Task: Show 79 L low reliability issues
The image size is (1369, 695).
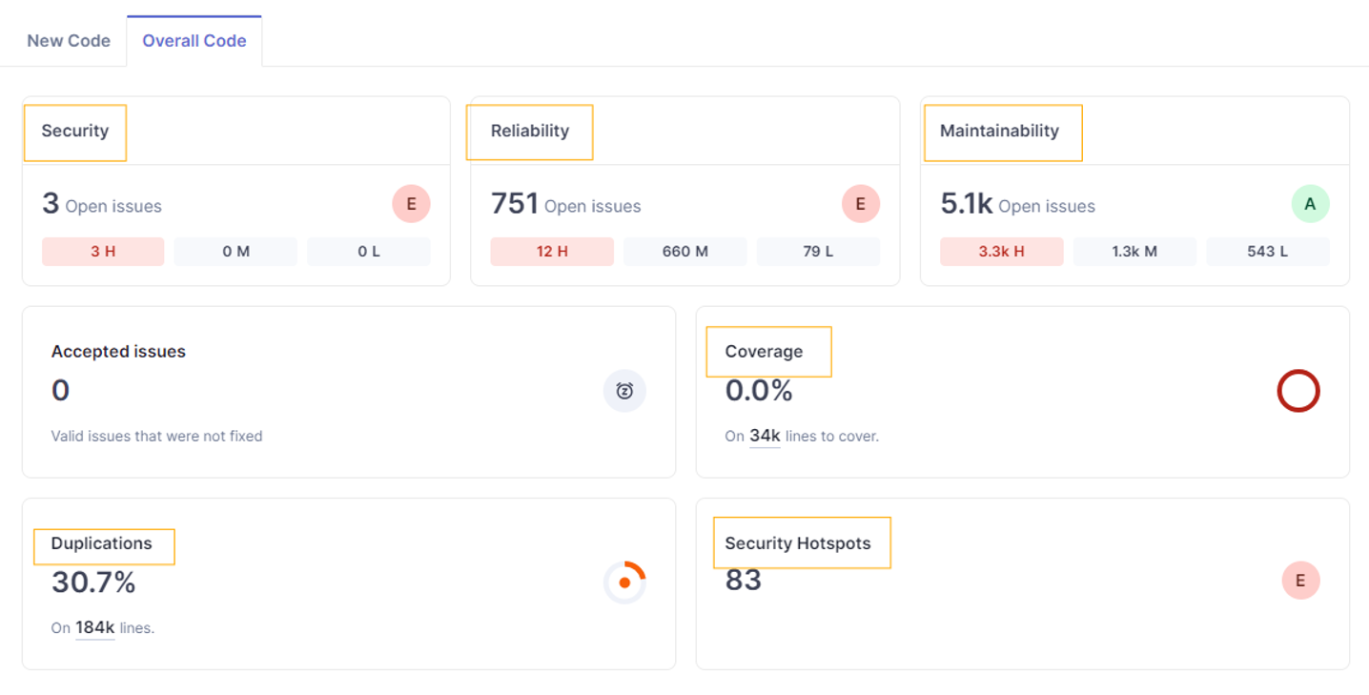Action: (818, 252)
